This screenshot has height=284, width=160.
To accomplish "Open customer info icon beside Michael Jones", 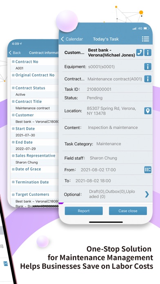I will tap(148, 53).
